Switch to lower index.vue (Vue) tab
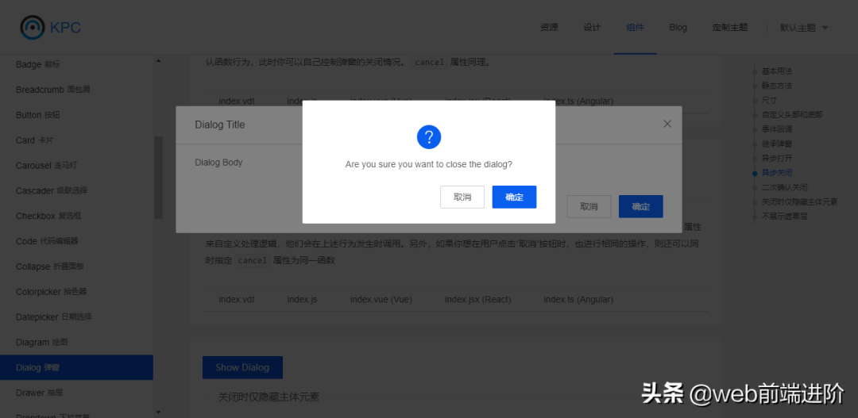858x418 pixels. [x=381, y=300]
